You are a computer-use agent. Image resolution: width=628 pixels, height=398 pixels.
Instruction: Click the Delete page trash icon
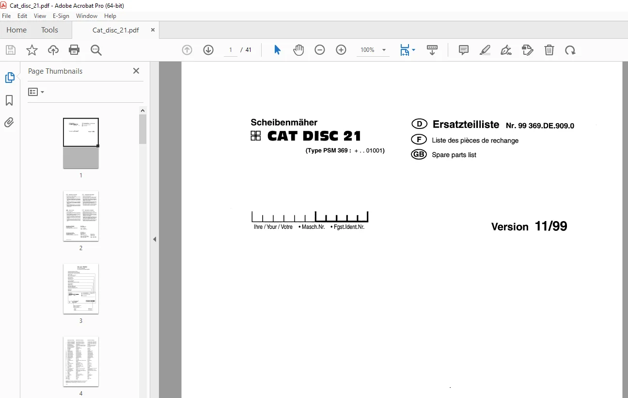(x=549, y=50)
